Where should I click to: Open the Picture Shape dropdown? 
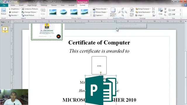click(x=100, y=12)
